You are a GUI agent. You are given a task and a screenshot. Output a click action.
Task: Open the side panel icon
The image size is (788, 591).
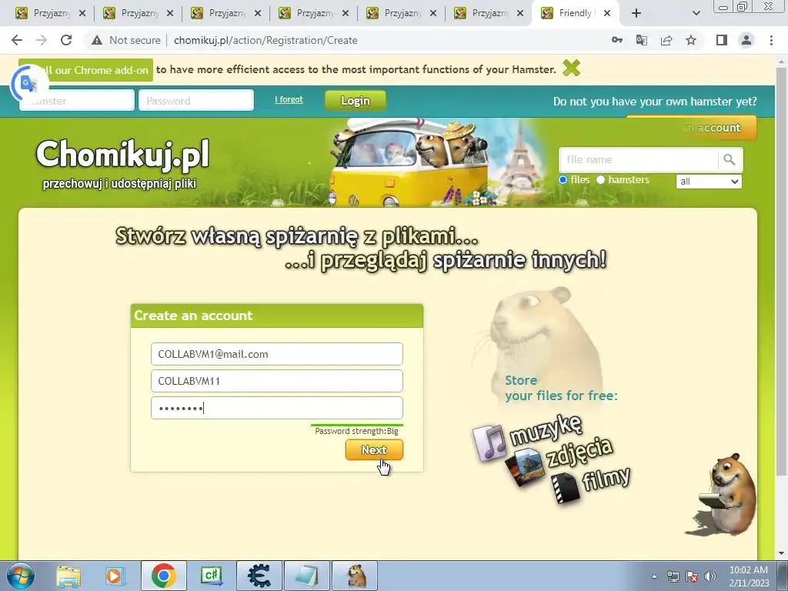tap(722, 40)
